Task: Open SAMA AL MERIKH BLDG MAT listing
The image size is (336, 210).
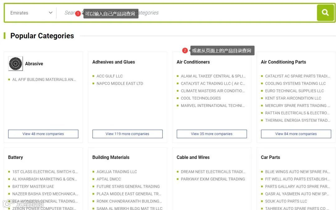Action: pyautogui.click(x=129, y=208)
